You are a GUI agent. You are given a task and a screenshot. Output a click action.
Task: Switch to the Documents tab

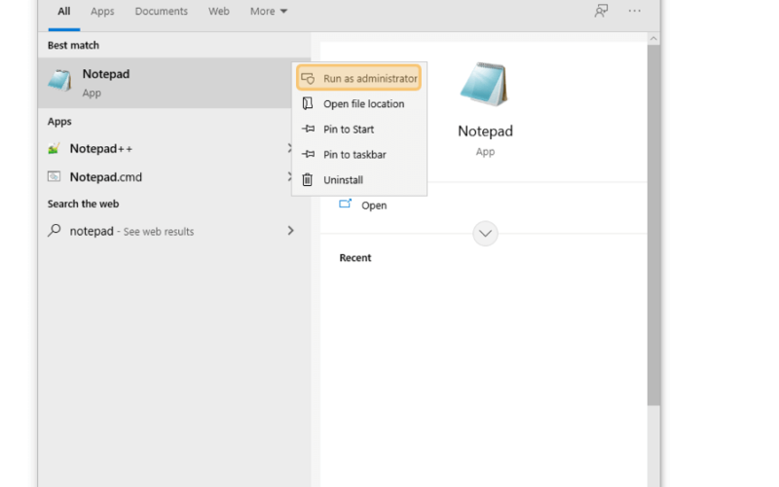coord(162,12)
